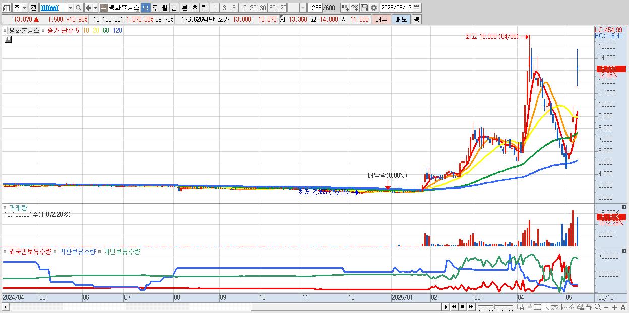The height and width of the screenshot is (313, 629).
Task: Expand the volume pane corner button
Action: point(624,207)
